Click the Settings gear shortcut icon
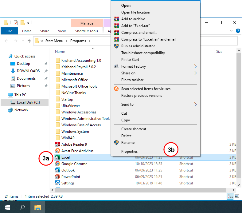The height and width of the screenshot is (213, 242). pyautogui.click(x=57, y=183)
